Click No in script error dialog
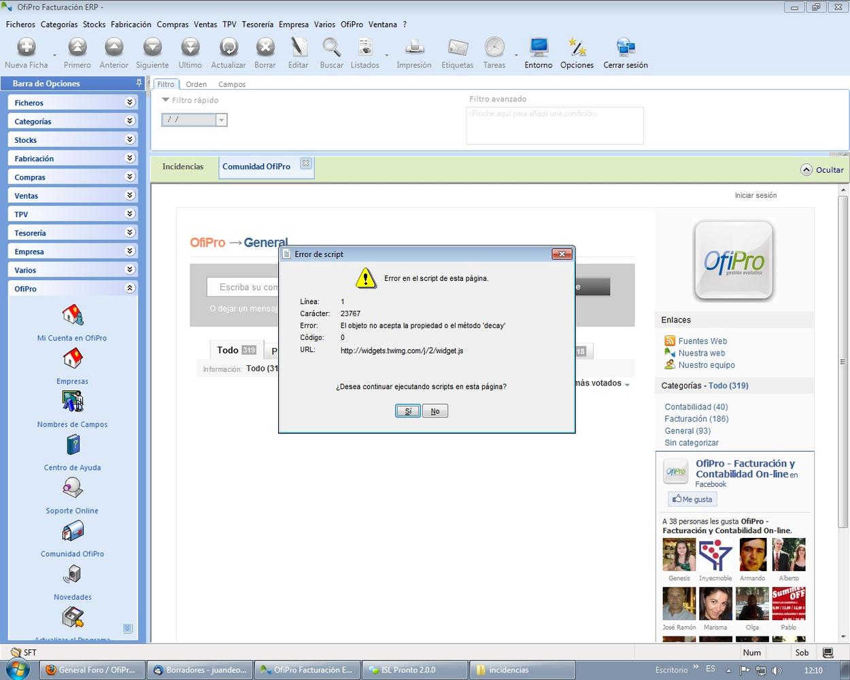 pos(435,411)
